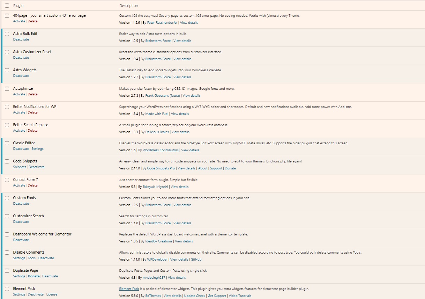Check the Better Search Replace checkbox
This screenshot has width=425, height=299.
(x=7, y=125)
